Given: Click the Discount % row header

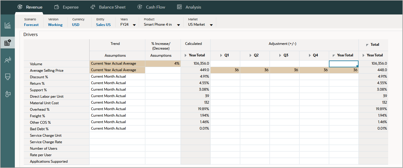Looking at the screenshot, I should 57,77.
